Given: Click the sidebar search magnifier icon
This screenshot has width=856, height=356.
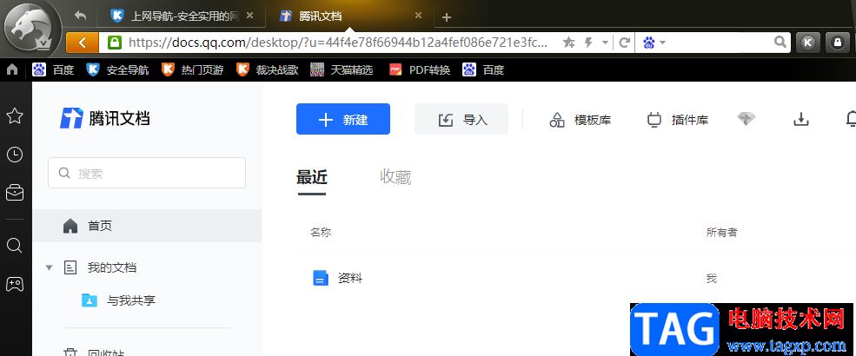Looking at the screenshot, I should (14, 246).
